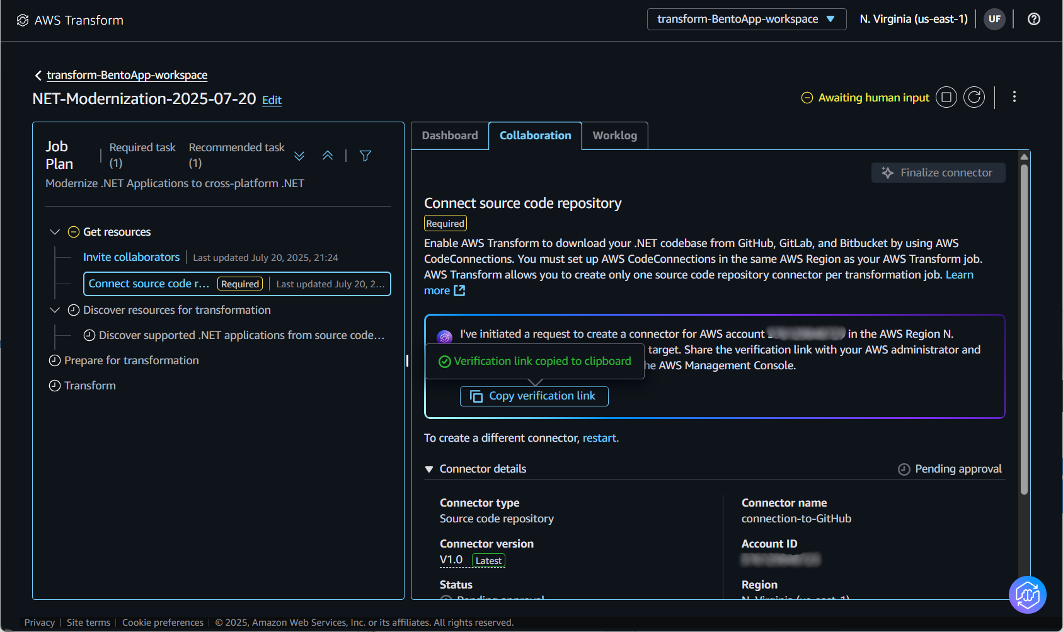Viewport: 1063px width, 632px height.
Task: Click the Finalize connector button
Action: coord(938,173)
